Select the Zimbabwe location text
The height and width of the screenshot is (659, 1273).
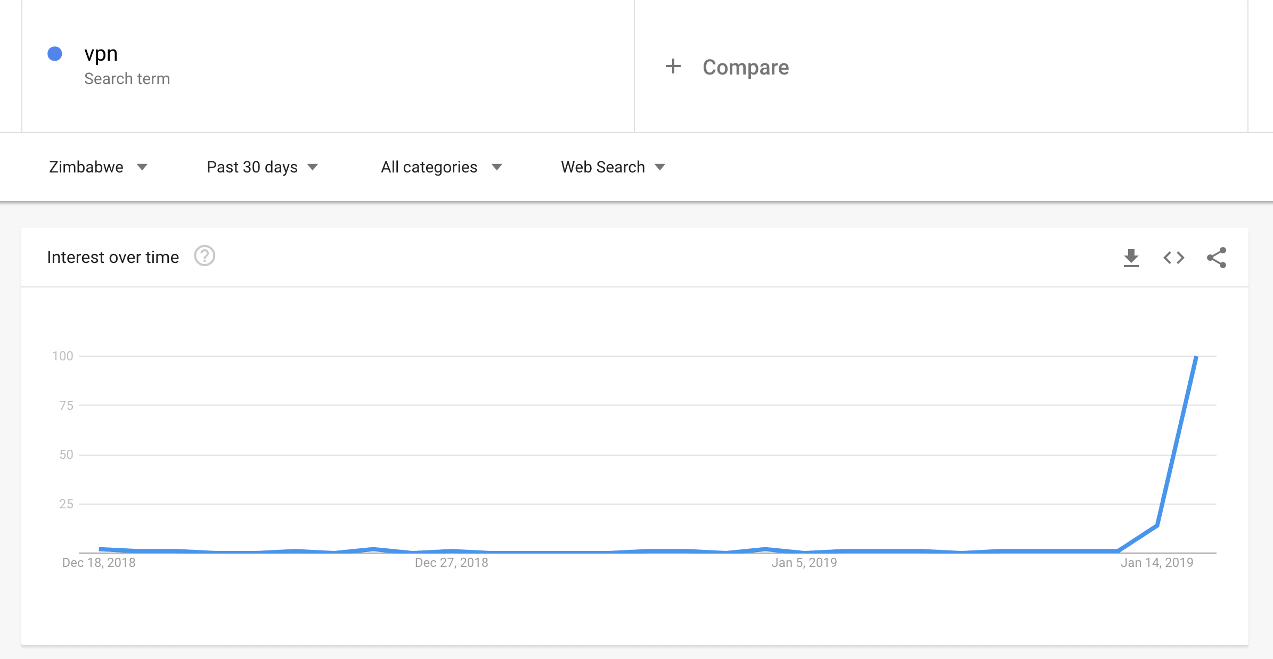point(86,167)
